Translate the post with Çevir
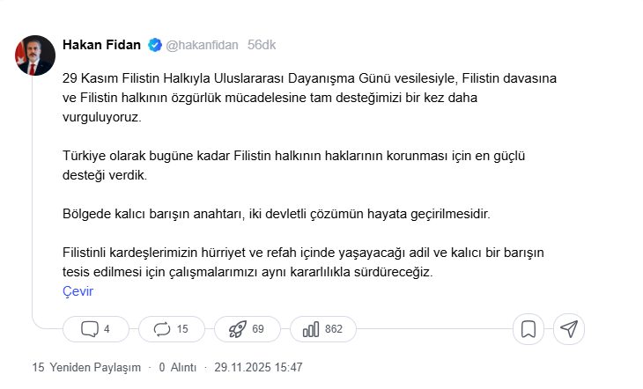Image resolution: width=643 pixels, height=389 pixels. [78, 291]
